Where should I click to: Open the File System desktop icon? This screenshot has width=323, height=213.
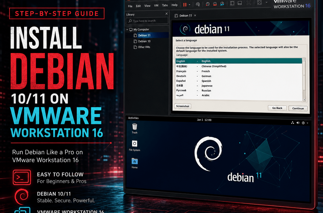pos(134,146)
